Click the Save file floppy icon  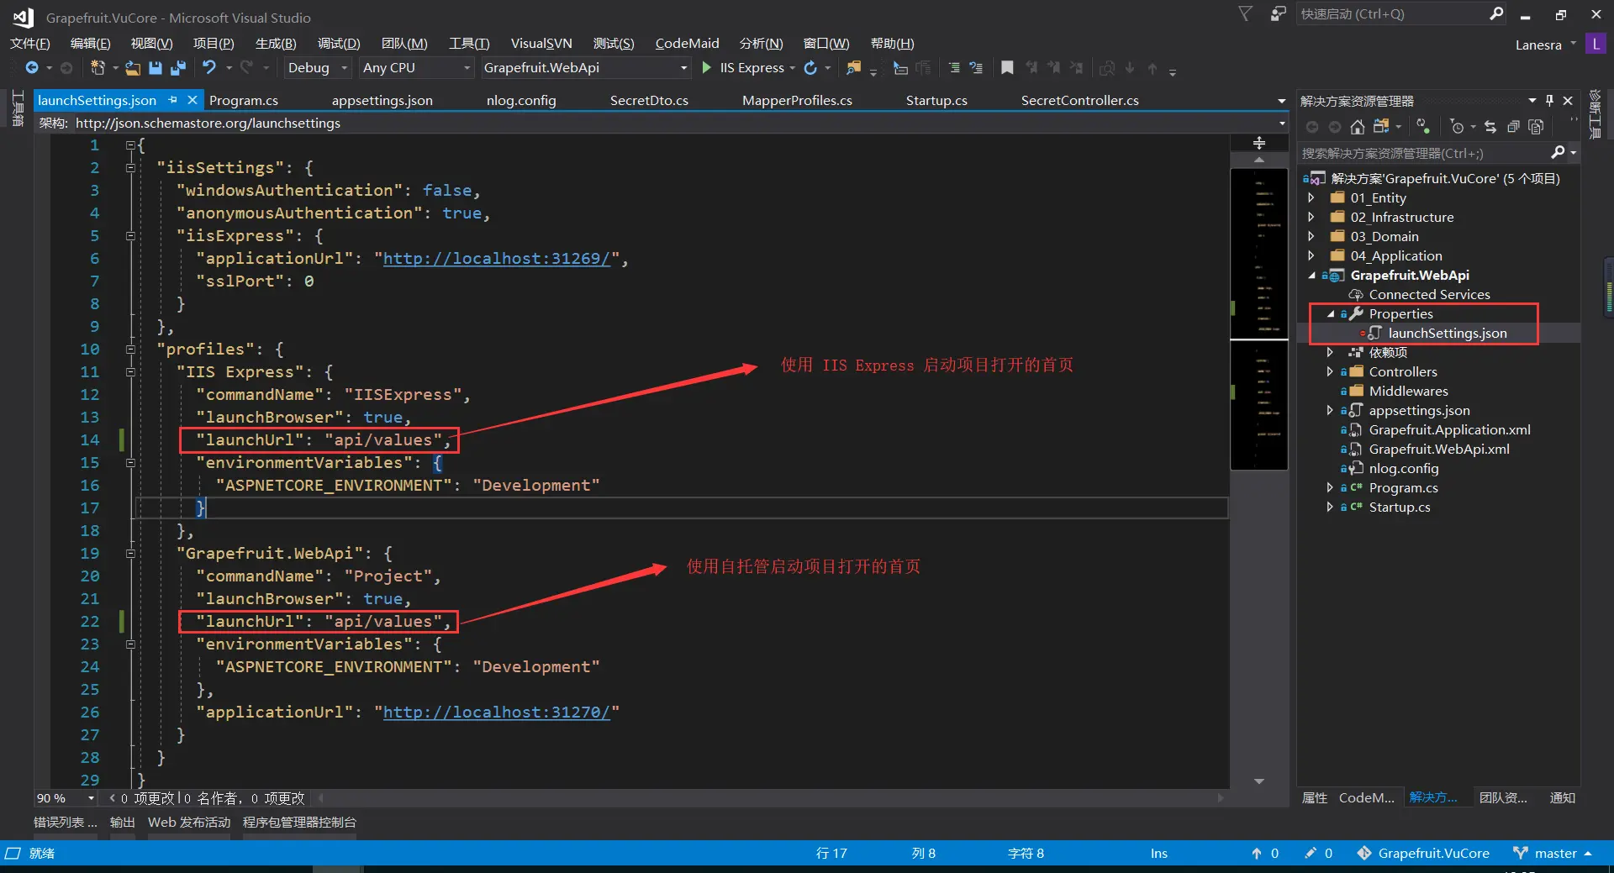(x=156, y=68)
